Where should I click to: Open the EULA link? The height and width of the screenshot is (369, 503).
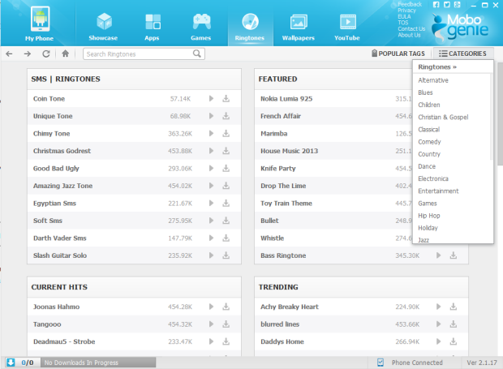point(404,16)
